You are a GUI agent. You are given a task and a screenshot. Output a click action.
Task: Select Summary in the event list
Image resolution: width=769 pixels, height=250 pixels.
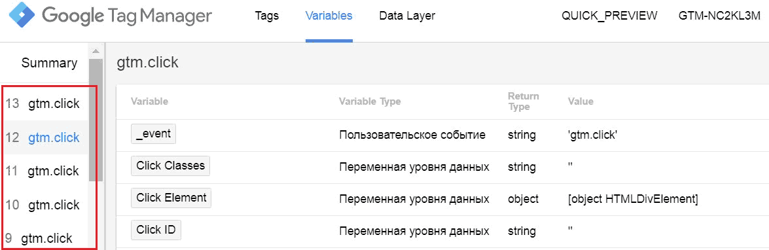[x=49, y=63]
